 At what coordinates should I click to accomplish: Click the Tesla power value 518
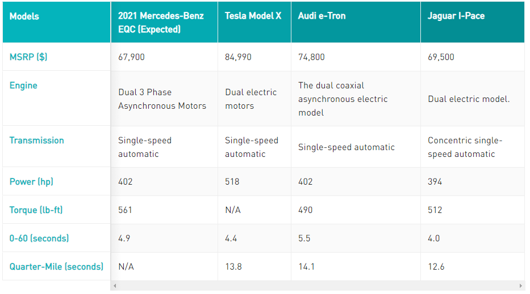pyautogui.click(x=232, y=182)
